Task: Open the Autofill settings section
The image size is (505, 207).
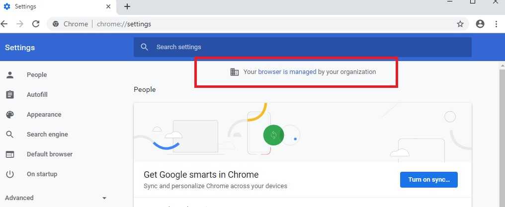Action: [x=37, y=95]
